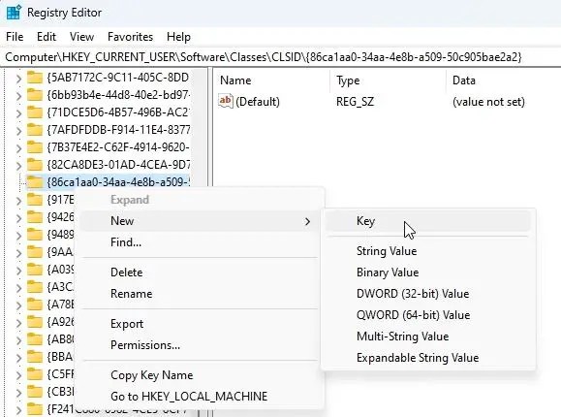
Task: Click folder icon of {7B37E4E2-C62F key
Action: coord(35,147)
